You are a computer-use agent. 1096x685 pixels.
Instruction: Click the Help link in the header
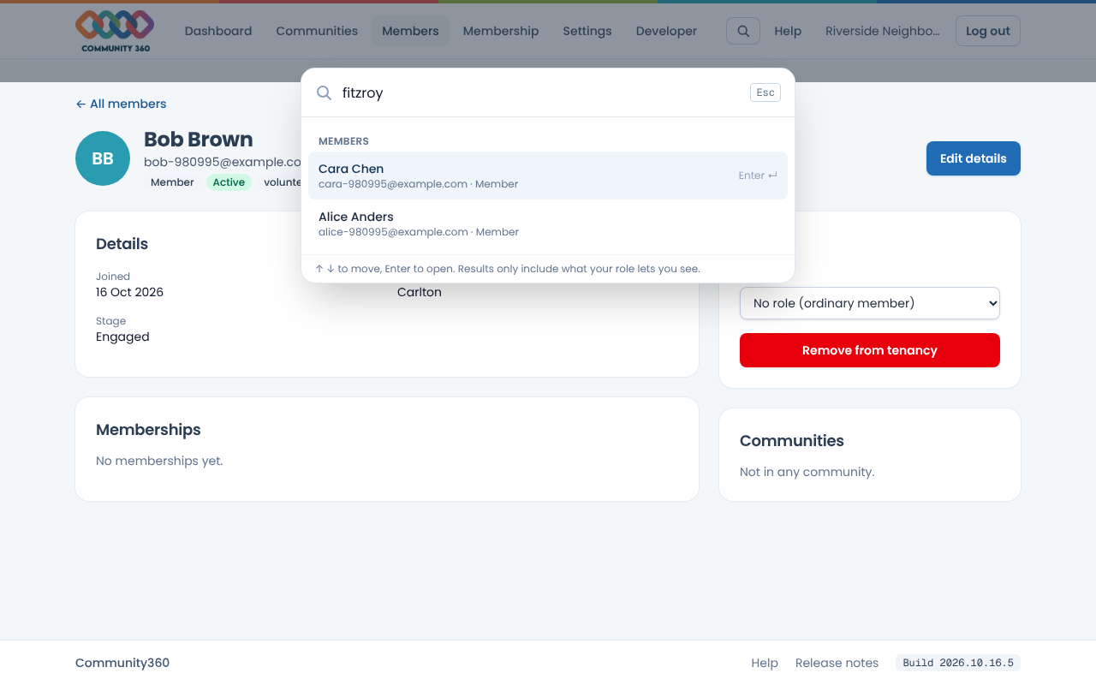pyautogui.click(x=788, y=31)
